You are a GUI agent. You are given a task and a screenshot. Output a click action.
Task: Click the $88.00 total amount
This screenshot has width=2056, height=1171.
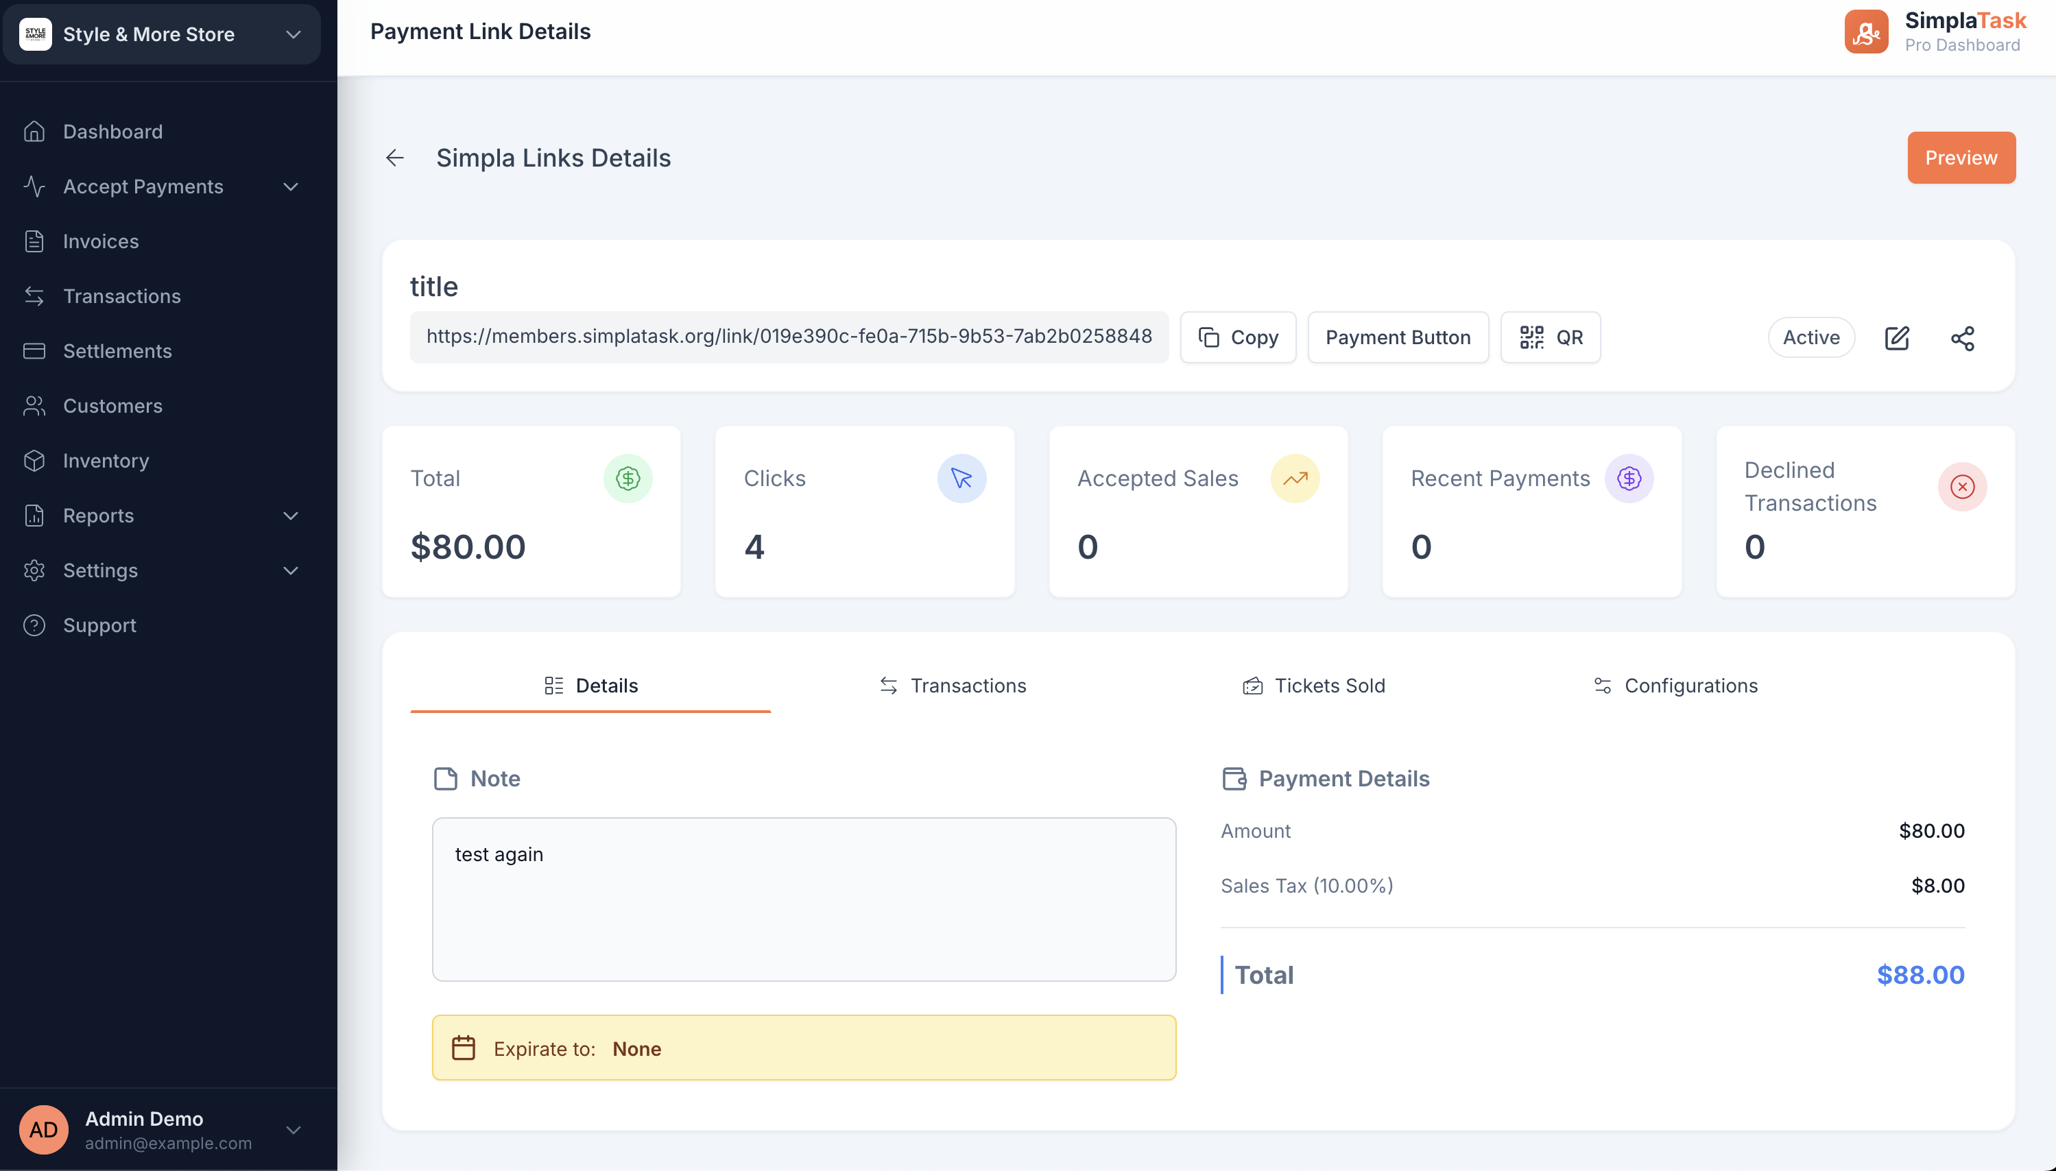point(1920,975)
